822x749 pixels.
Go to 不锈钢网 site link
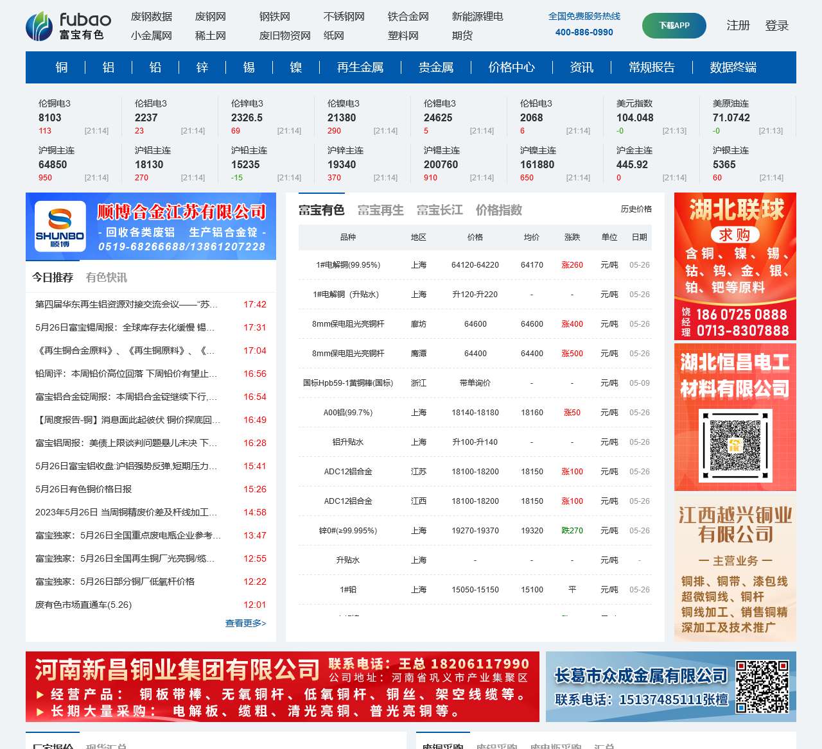pyautogui.click(x=344, y=16)
